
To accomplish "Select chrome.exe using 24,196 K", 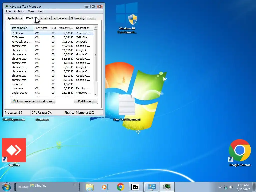I will [x=52, y=50].
